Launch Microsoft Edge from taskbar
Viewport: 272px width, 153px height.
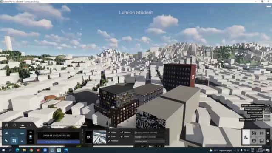tap(17, 150)
